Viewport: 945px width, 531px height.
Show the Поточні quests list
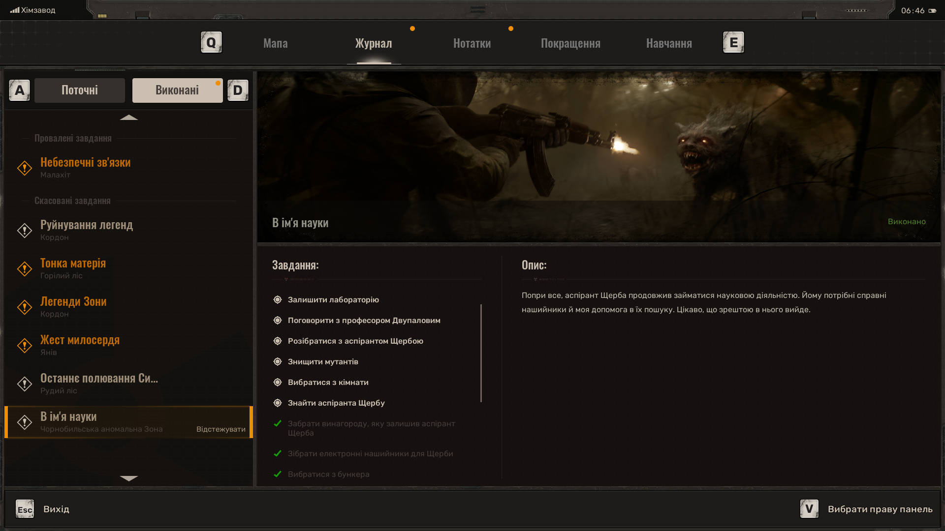(x=80, y=90)
